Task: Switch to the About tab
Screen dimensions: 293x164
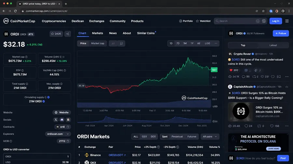Action: click(127, 33)
